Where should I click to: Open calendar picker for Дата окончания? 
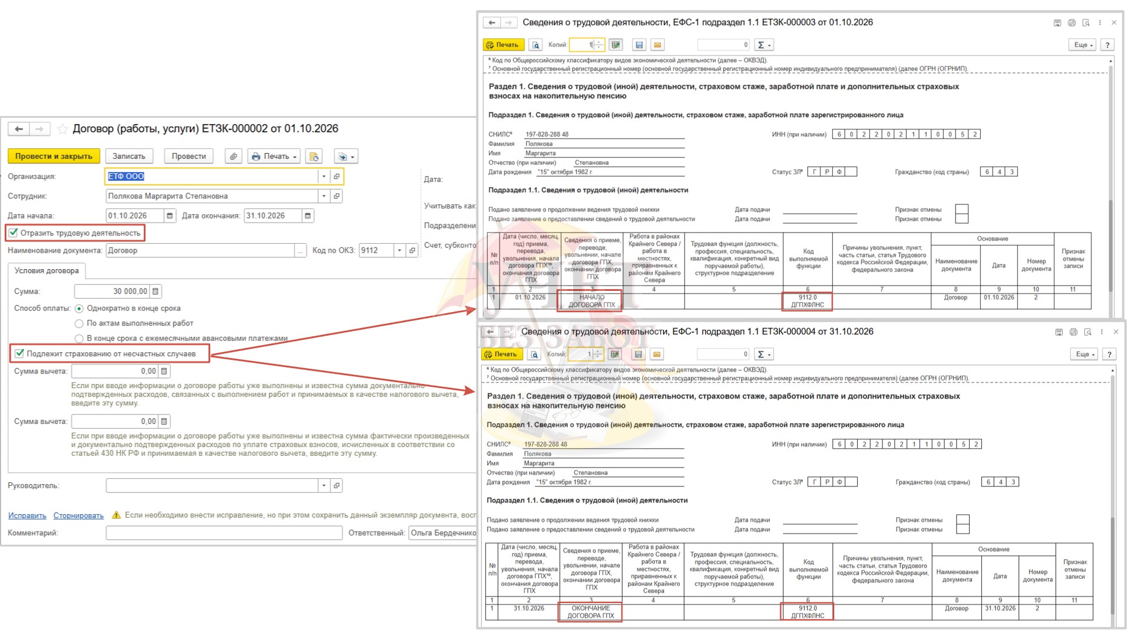(x=307, y=216)
